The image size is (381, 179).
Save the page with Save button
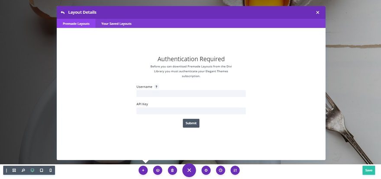click(x=368, y=170)
